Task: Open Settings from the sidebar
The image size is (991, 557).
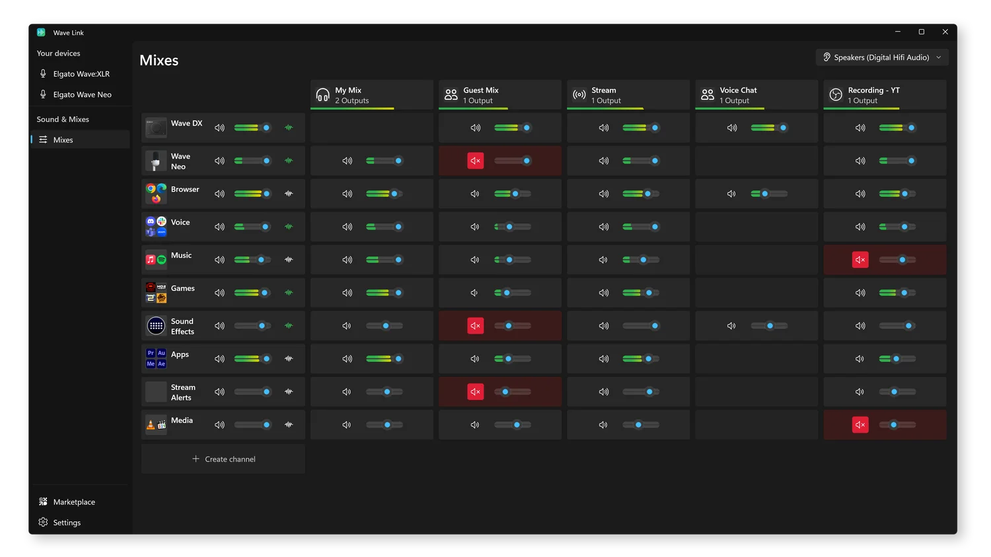Action: point(66,522)
